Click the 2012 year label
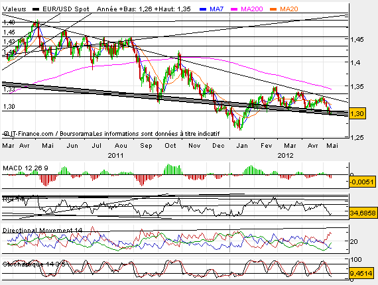 [285, 155]
